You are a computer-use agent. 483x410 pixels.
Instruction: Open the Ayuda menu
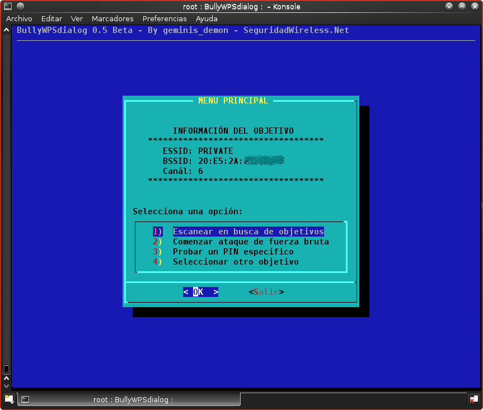pyautogui.click(x=207, y=18)
